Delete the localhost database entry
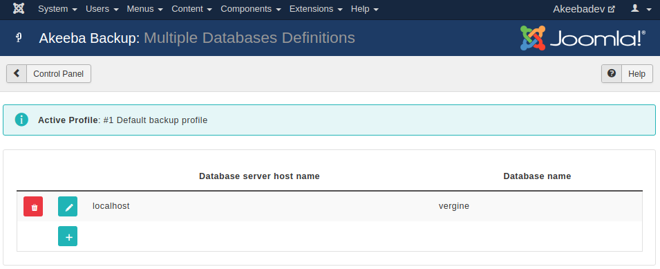Image resolution: width=660 pixels, height=269 pixels. (33, 206)
